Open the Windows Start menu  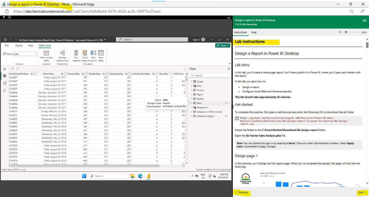click(x=84, y=176)
